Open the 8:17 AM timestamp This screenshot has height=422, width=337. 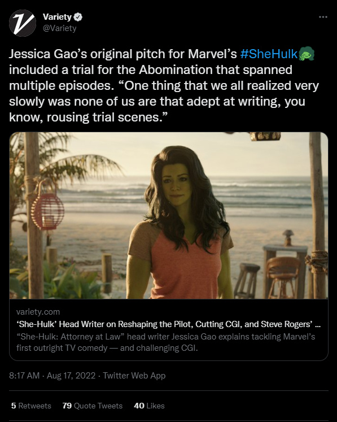tap(24, 376)
